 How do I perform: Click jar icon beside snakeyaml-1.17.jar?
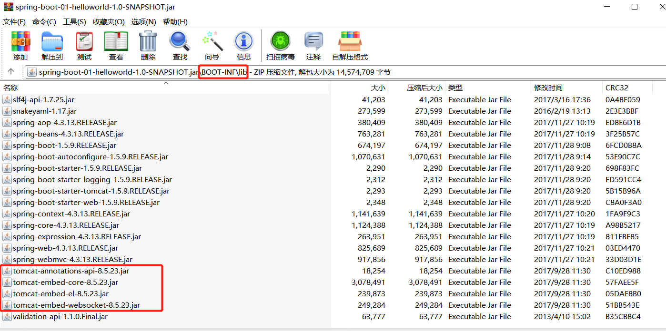(x=7, y=111)
